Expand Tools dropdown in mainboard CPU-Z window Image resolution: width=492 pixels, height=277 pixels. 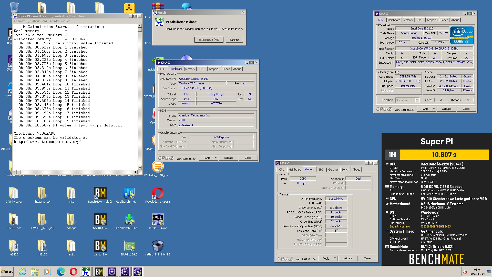216,158
